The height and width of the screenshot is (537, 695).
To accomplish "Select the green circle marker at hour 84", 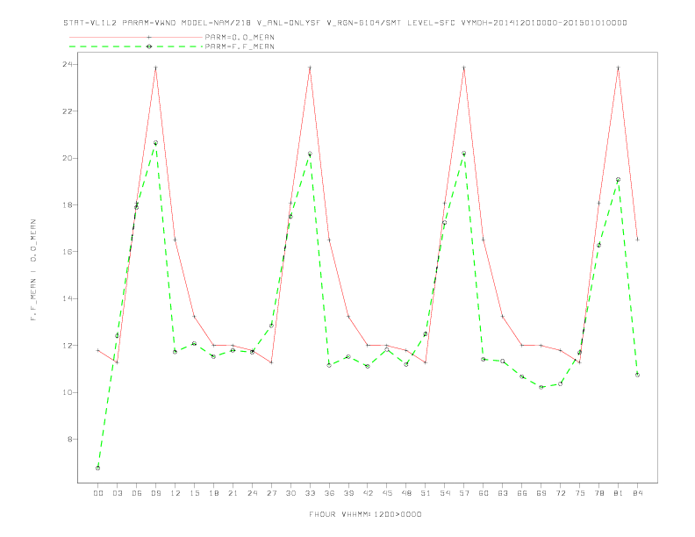I will [638, 375].
